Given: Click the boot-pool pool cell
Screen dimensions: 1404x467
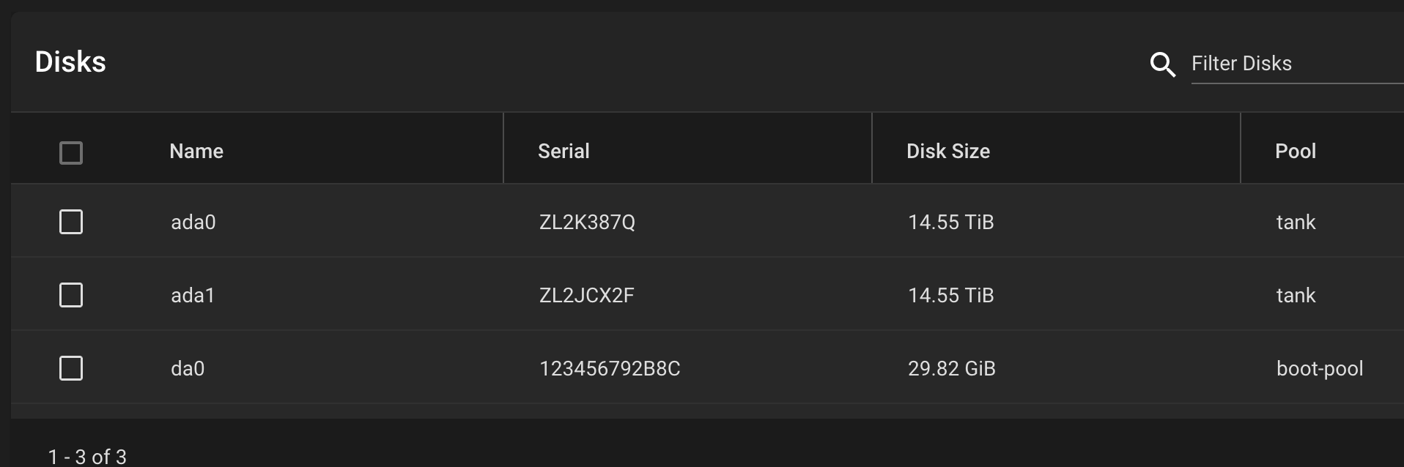Looking at the screenshot, I should tap(1320, 369).
